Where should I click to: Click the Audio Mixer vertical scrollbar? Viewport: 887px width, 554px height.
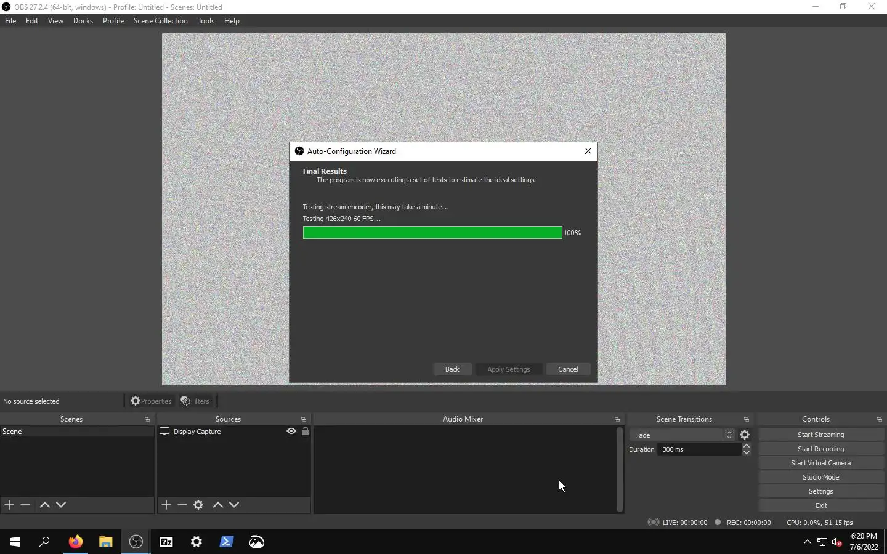pyautogui.click(x=620, y=470)
